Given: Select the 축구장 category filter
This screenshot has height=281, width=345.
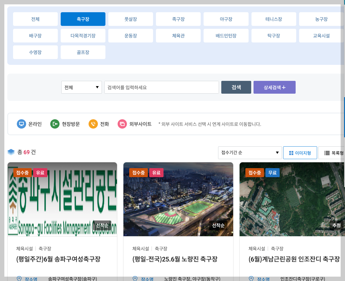Looking at the screenshot, I should click(x=83, y=19).
